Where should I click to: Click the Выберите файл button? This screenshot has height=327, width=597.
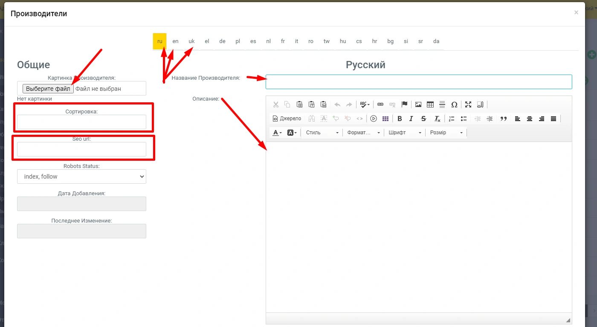(x=48, y=89)
